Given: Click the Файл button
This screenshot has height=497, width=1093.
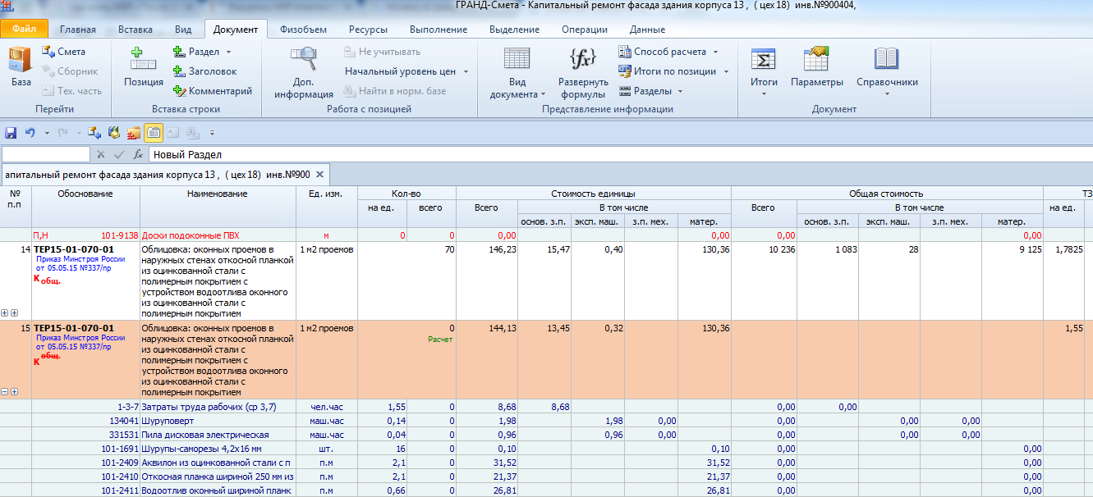Looking at the screenshot, I should pyautogui.click(x=25, y=30).
